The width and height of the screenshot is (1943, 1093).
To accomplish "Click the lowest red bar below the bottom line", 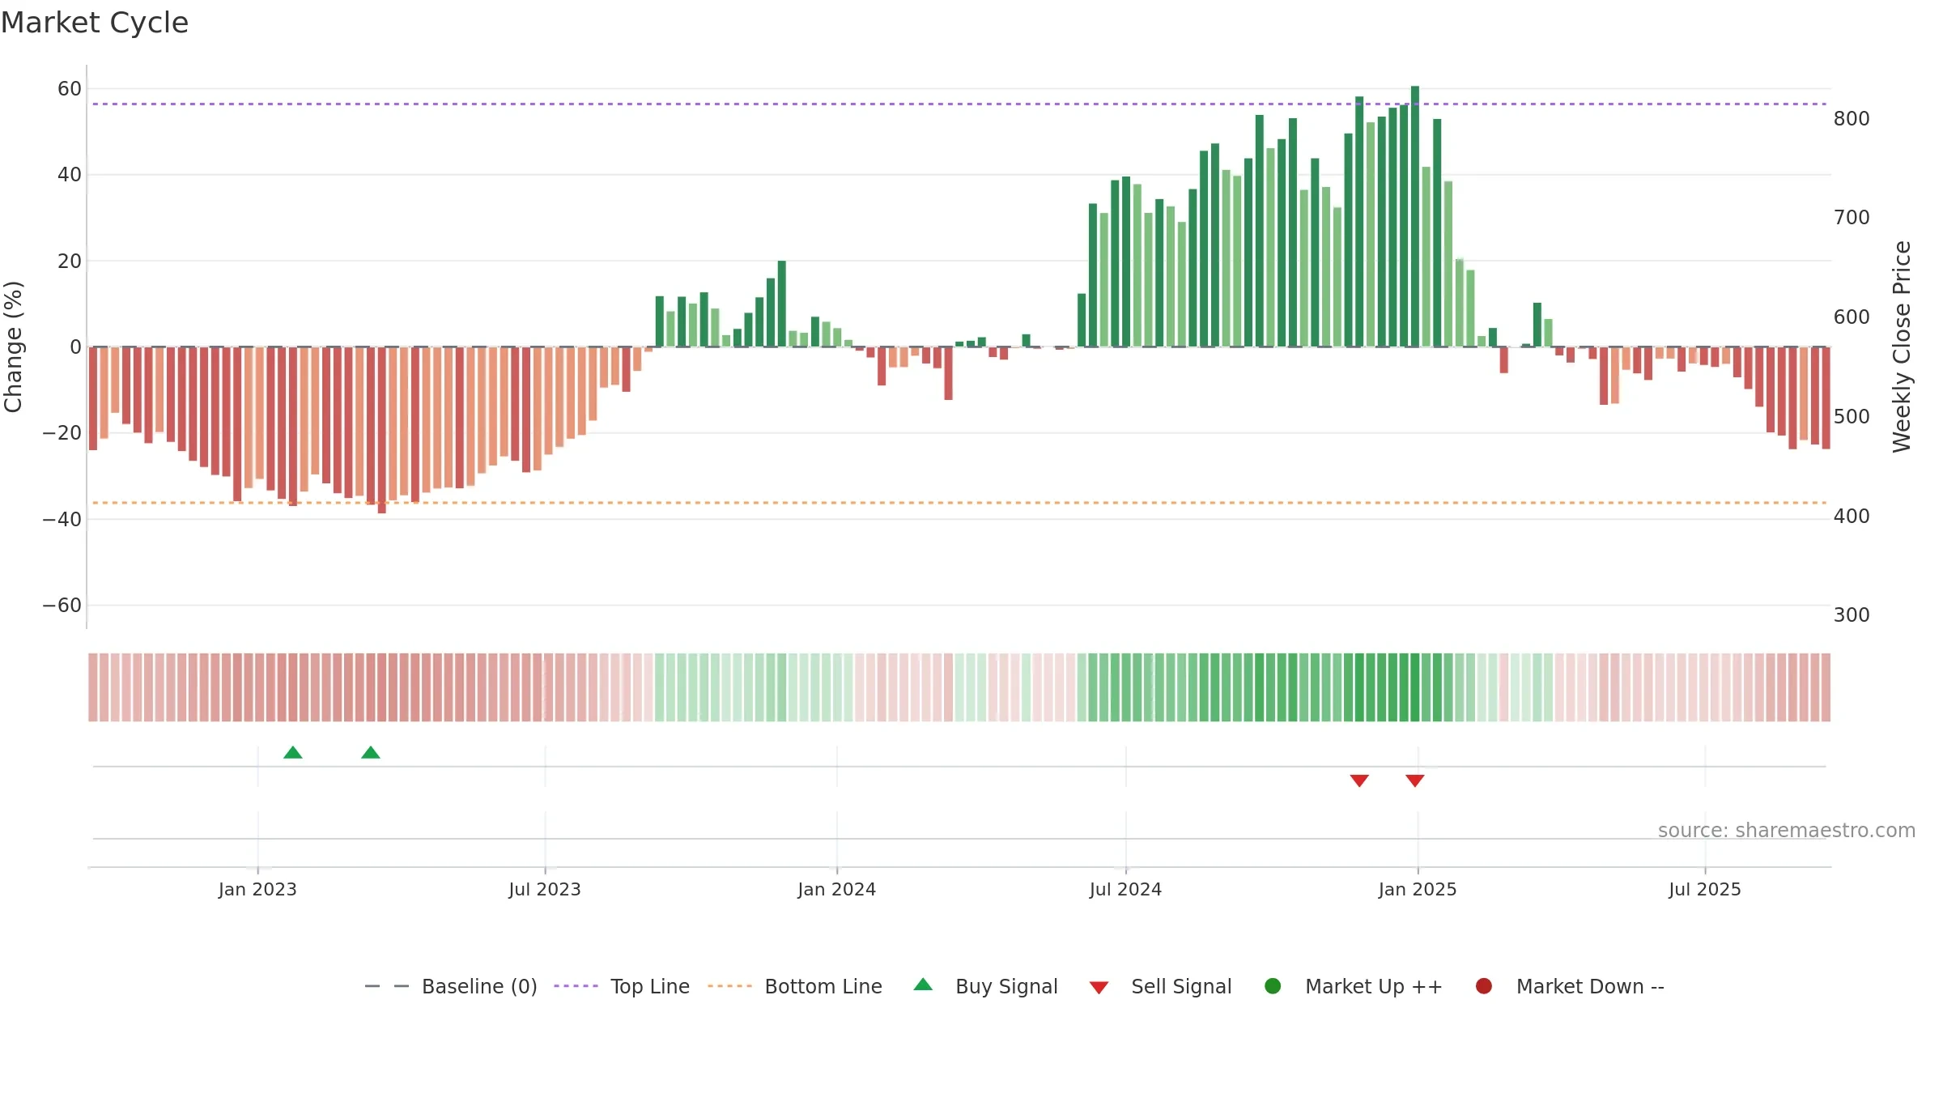I will click(x=382, y=430).
